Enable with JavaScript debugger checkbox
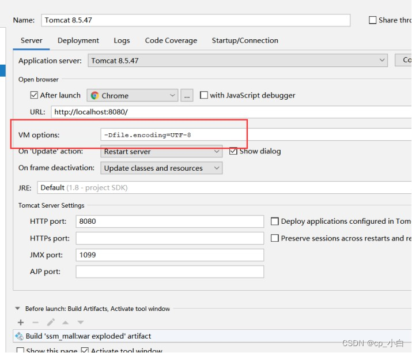Image resolution: width=412 pixels, height=353 pixels. (204, 95)
